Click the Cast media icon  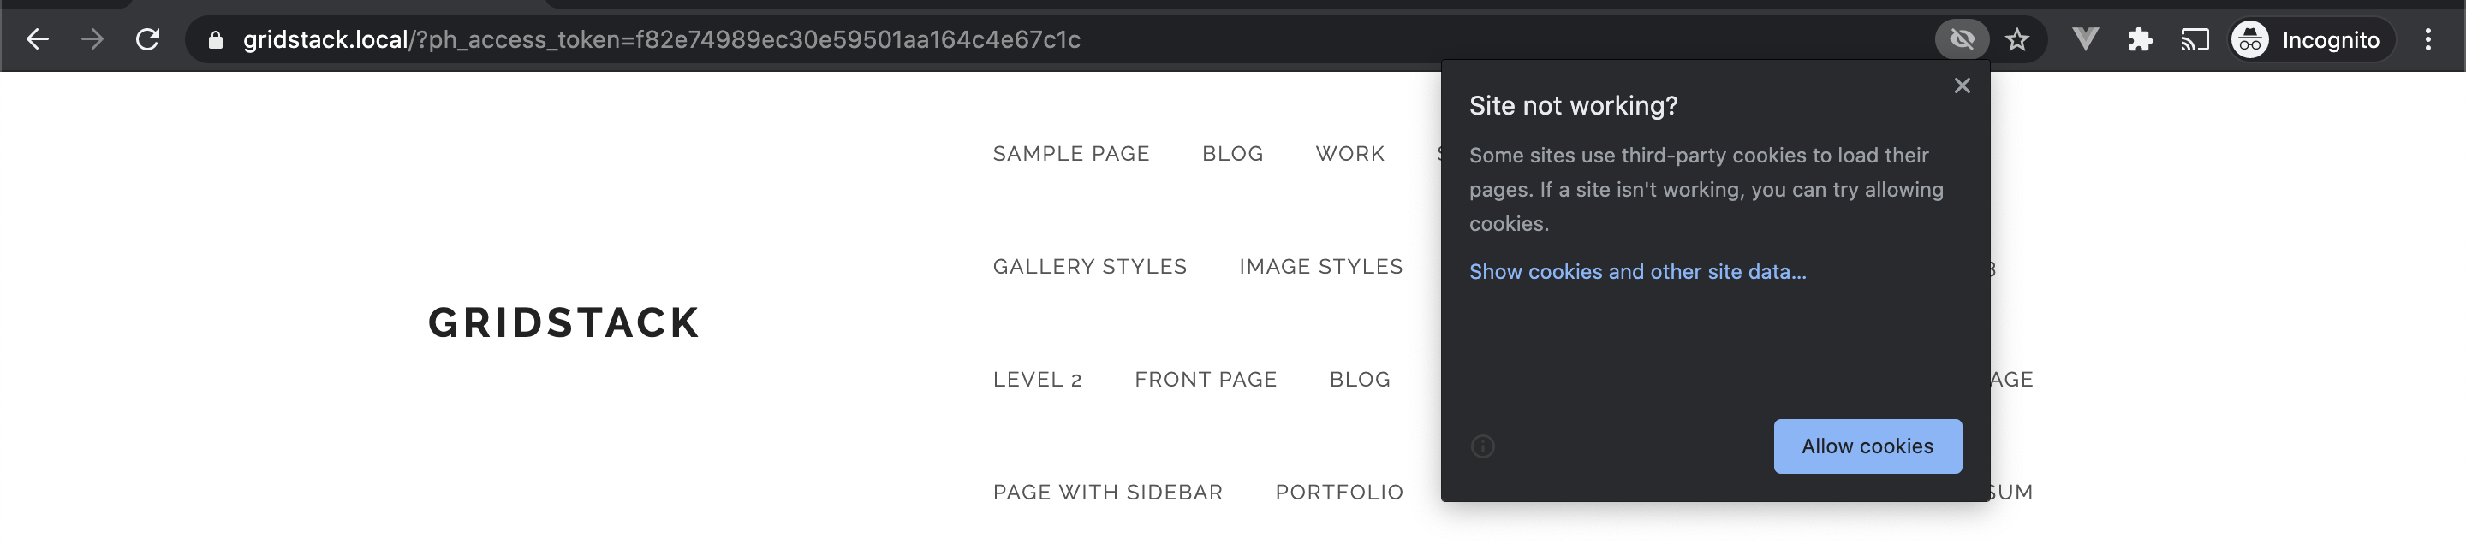(2194, 39)
